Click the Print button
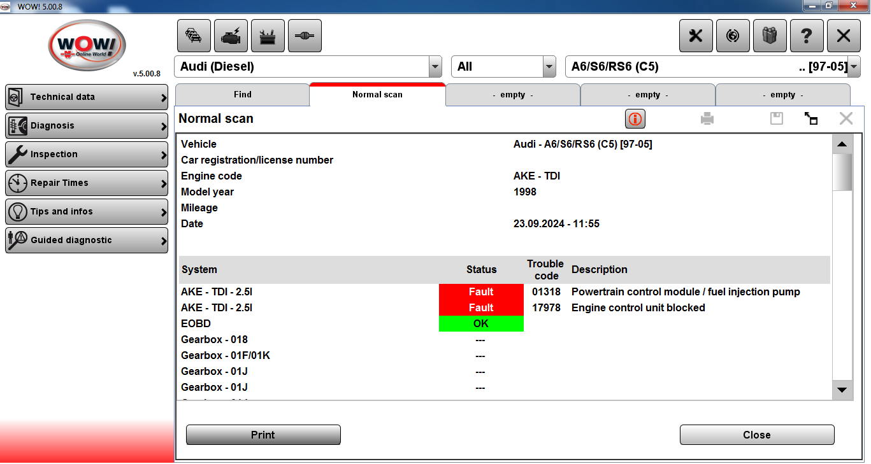The height and width of the screenshot is (464, 871). pyautogui.click(x=263, y=435)
